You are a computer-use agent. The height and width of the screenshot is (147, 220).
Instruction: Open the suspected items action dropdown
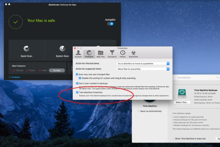point(143,69)
